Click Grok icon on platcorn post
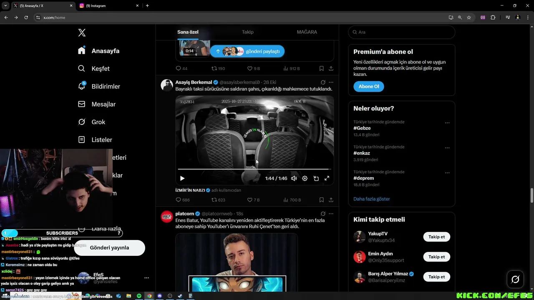Viewport: 534px width, 300px height. pos(323,214)
